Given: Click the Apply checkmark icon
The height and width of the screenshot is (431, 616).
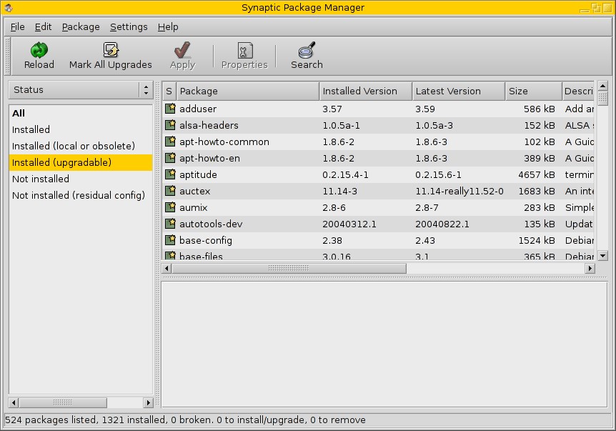Looking at the screenshot, I should (182, 51).
